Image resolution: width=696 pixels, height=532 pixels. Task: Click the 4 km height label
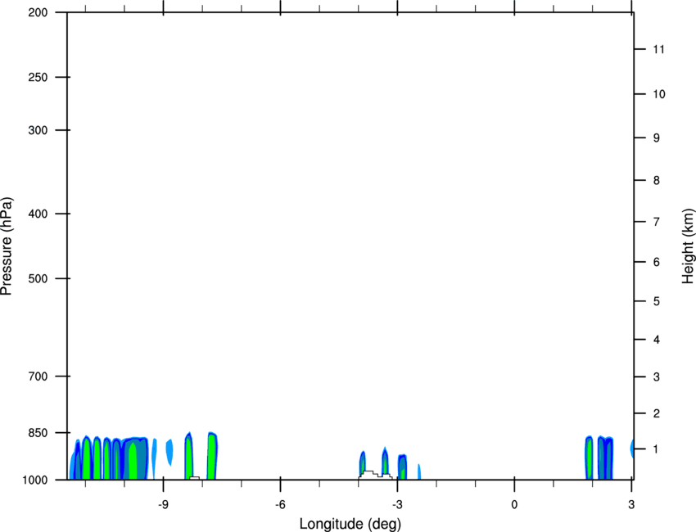[x=657, y=340]
